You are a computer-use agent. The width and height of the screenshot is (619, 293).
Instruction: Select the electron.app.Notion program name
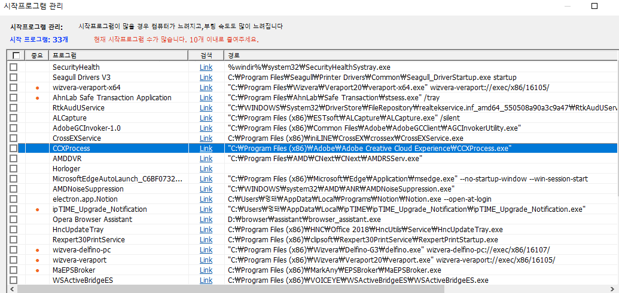click(86, 199)
